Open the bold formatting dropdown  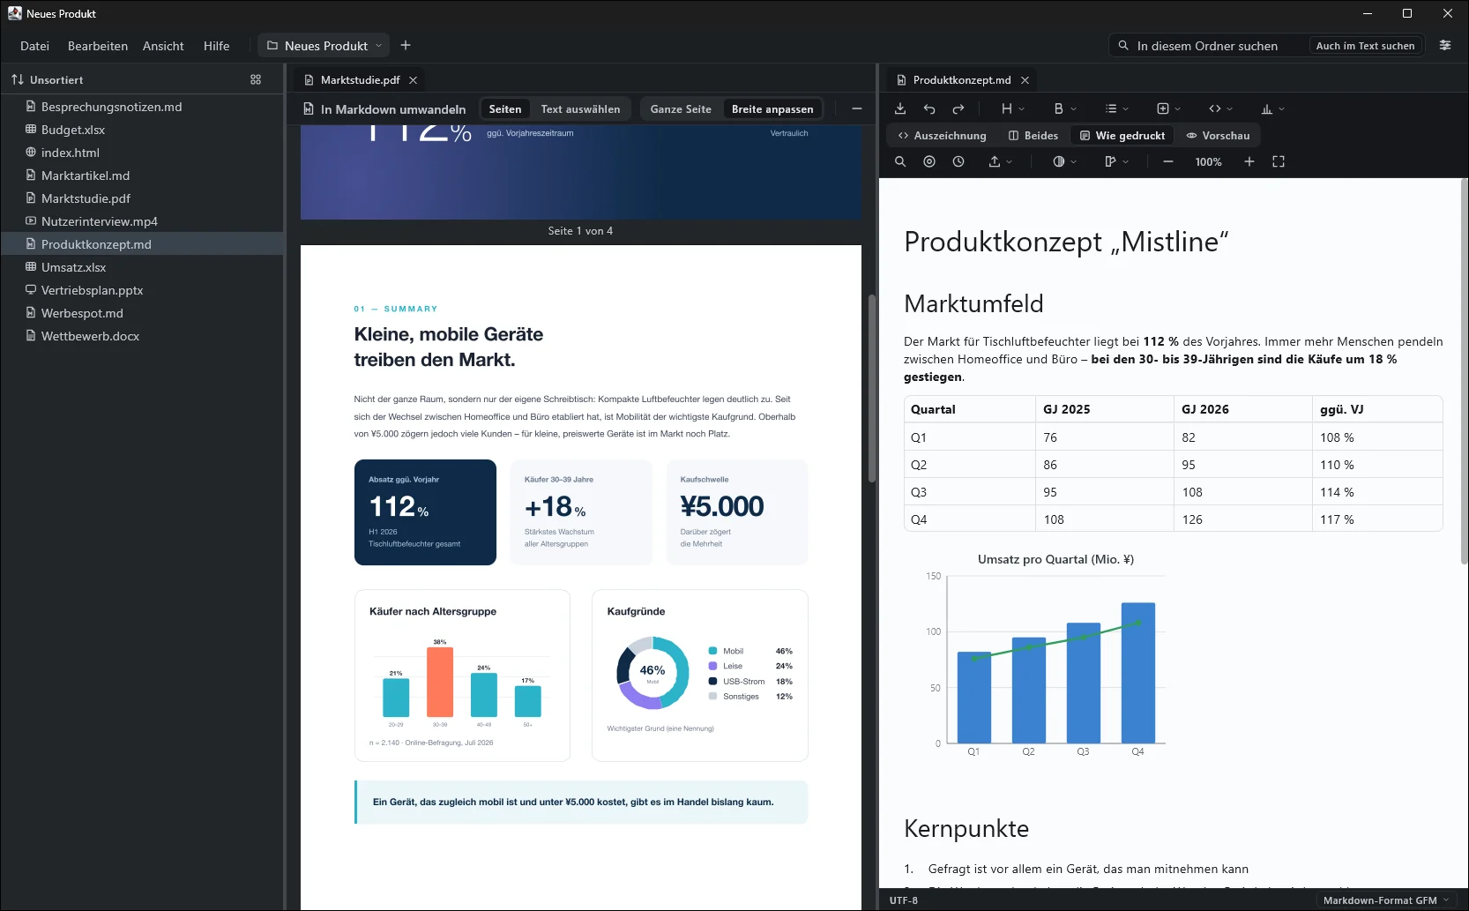[x=1065, y=108]
